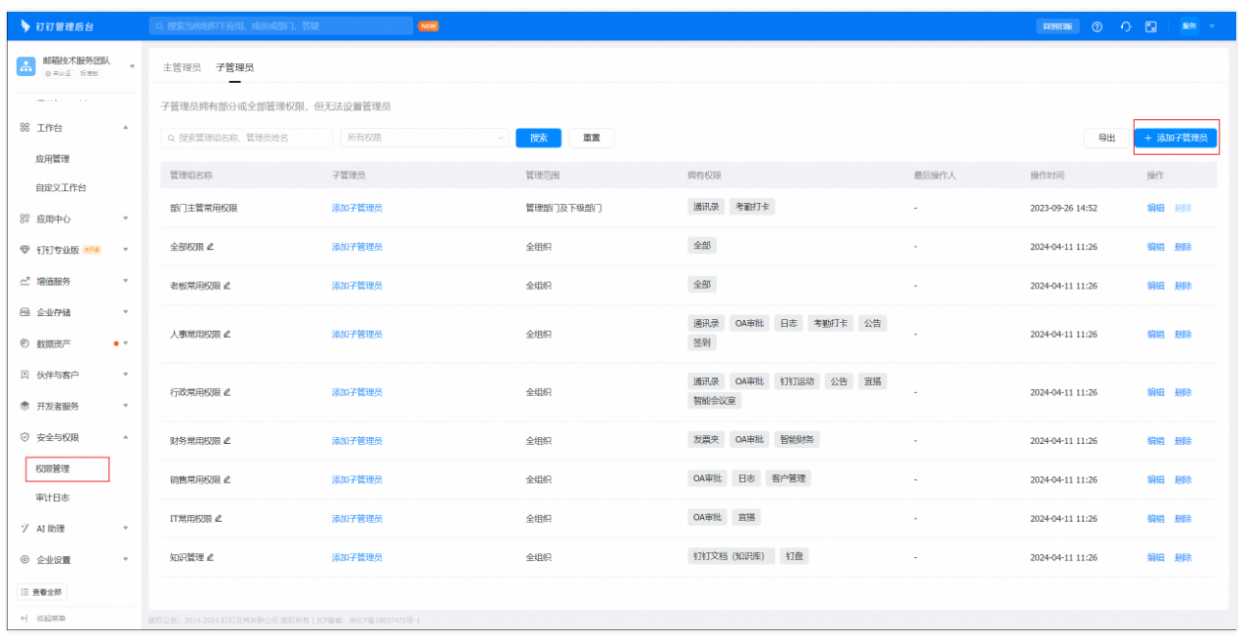Screen dimensions: 1245x639
Task: Click pencil edit icon beside IT常用权限
Action: pyautogui.click(x=220, y=517)
